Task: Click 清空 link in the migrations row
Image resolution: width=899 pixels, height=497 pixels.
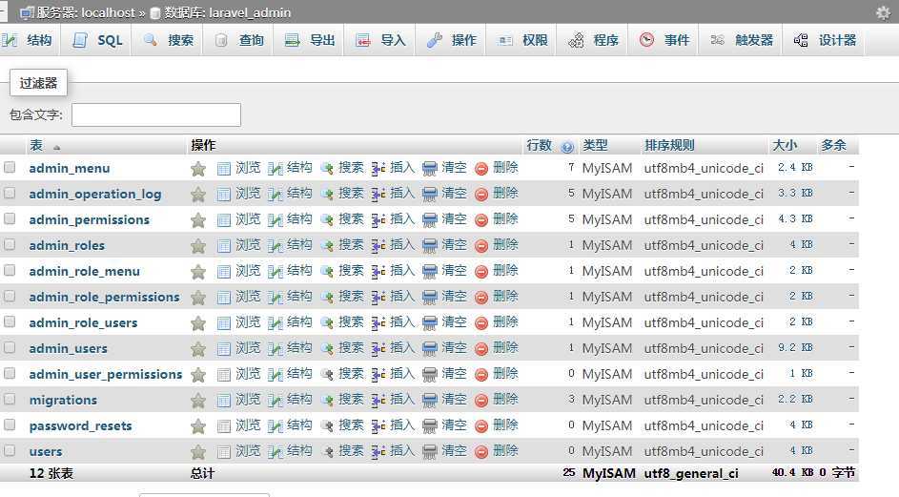Action: (x=454, y=400)
